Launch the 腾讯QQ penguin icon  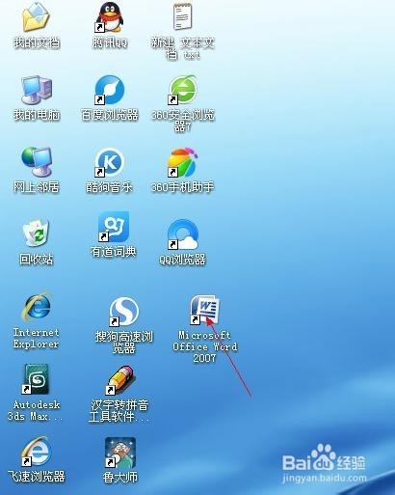(x=109, y=17)
